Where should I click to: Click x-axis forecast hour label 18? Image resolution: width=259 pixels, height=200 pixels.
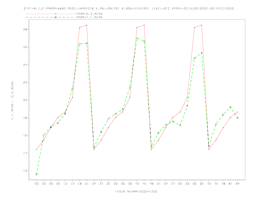pos(79,184)
